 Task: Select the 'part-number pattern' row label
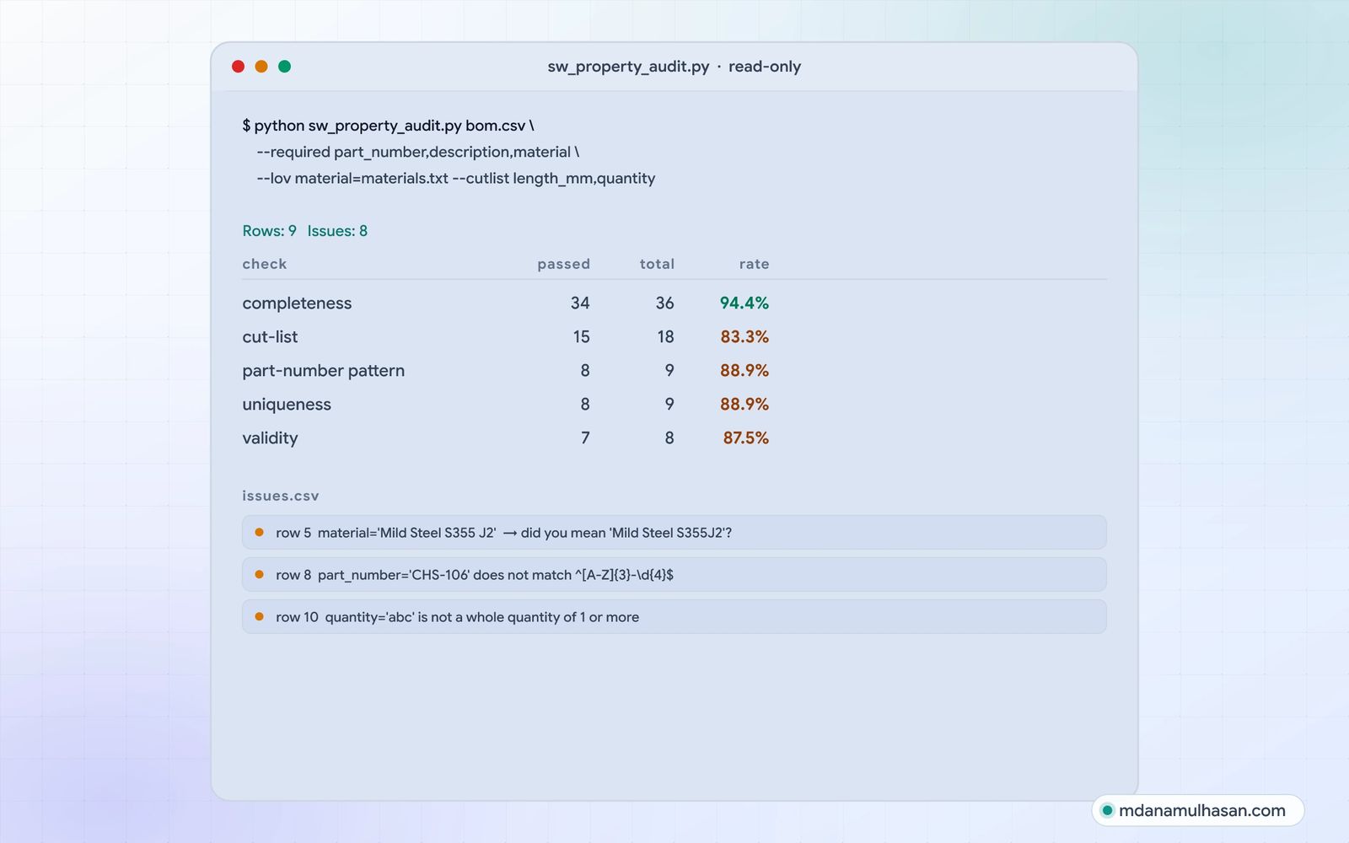(324, 370)
